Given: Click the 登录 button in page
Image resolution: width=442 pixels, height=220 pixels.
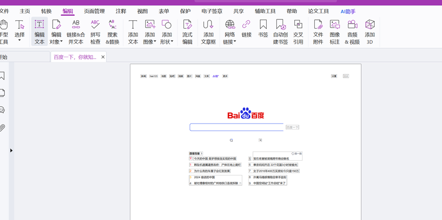Looking at the screenshot, I should tap(346, 76).
